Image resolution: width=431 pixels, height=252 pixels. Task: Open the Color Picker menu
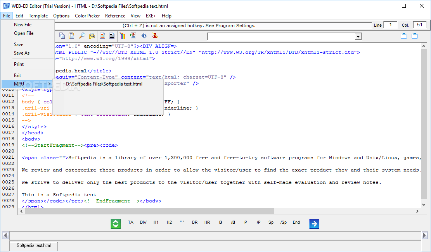pos(87,15)
